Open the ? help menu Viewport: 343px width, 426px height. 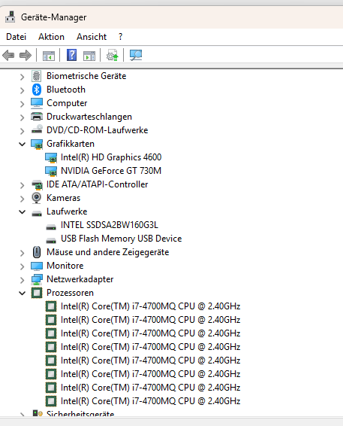coord(121,37)
